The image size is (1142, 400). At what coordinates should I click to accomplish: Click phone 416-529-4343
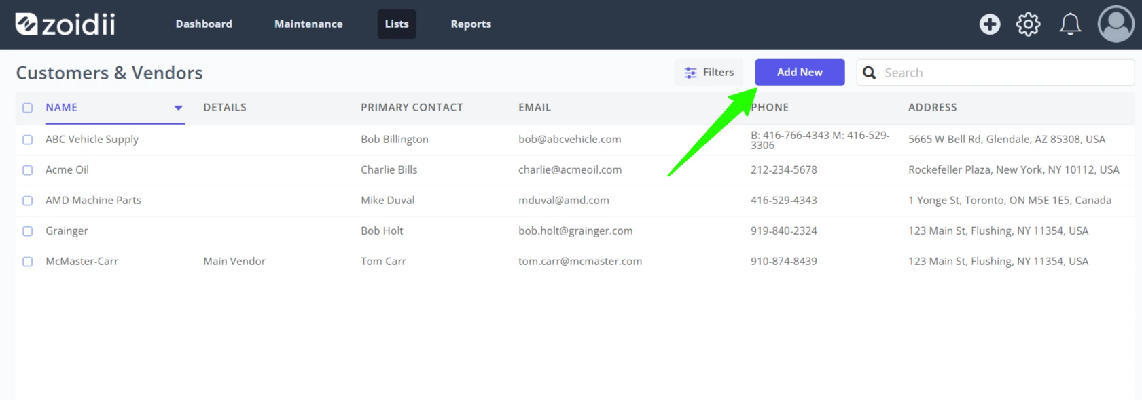784,200
